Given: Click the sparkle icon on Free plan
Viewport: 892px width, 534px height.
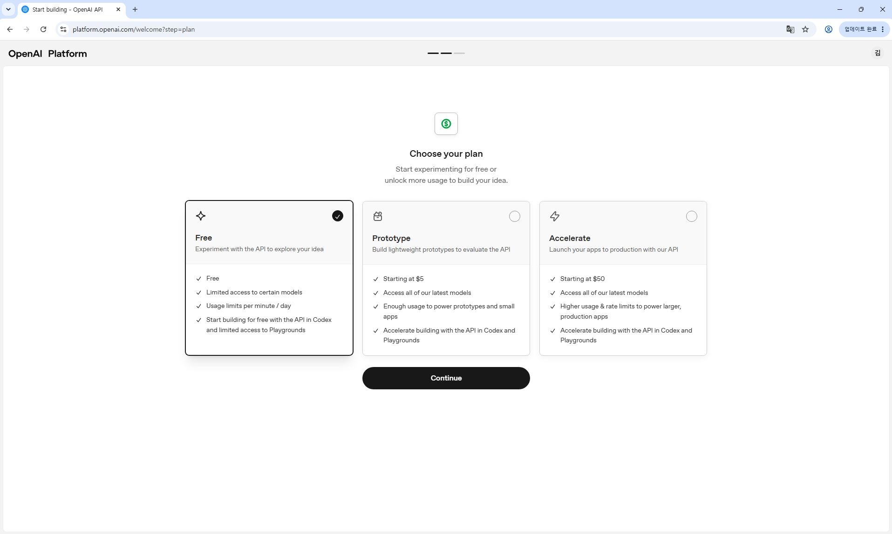Looking at the screenshot, I should [201, 216].
